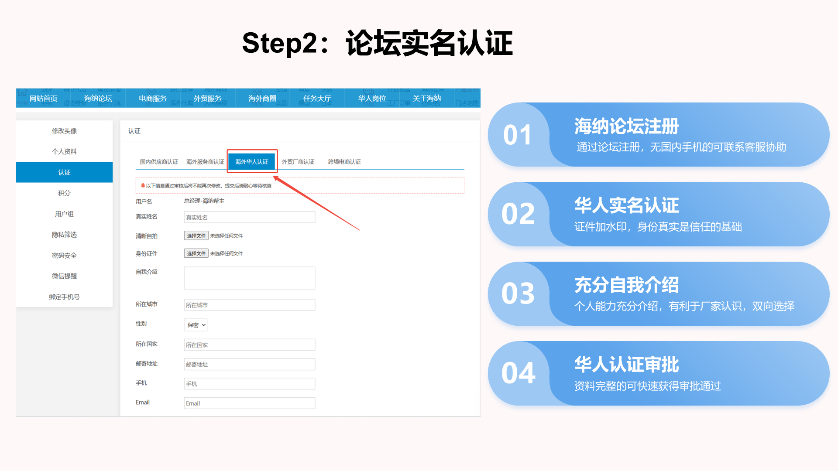Screen dimensions: 838x471
Task: Open 绑定手机号 sidebar item
Action: click(64, 297)
